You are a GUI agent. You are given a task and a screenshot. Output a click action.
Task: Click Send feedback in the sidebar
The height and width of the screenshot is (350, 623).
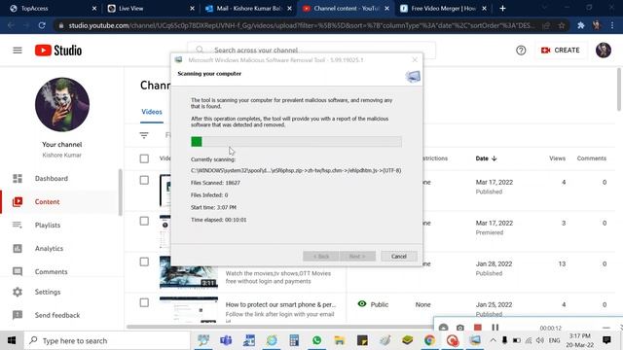[57, 315]
